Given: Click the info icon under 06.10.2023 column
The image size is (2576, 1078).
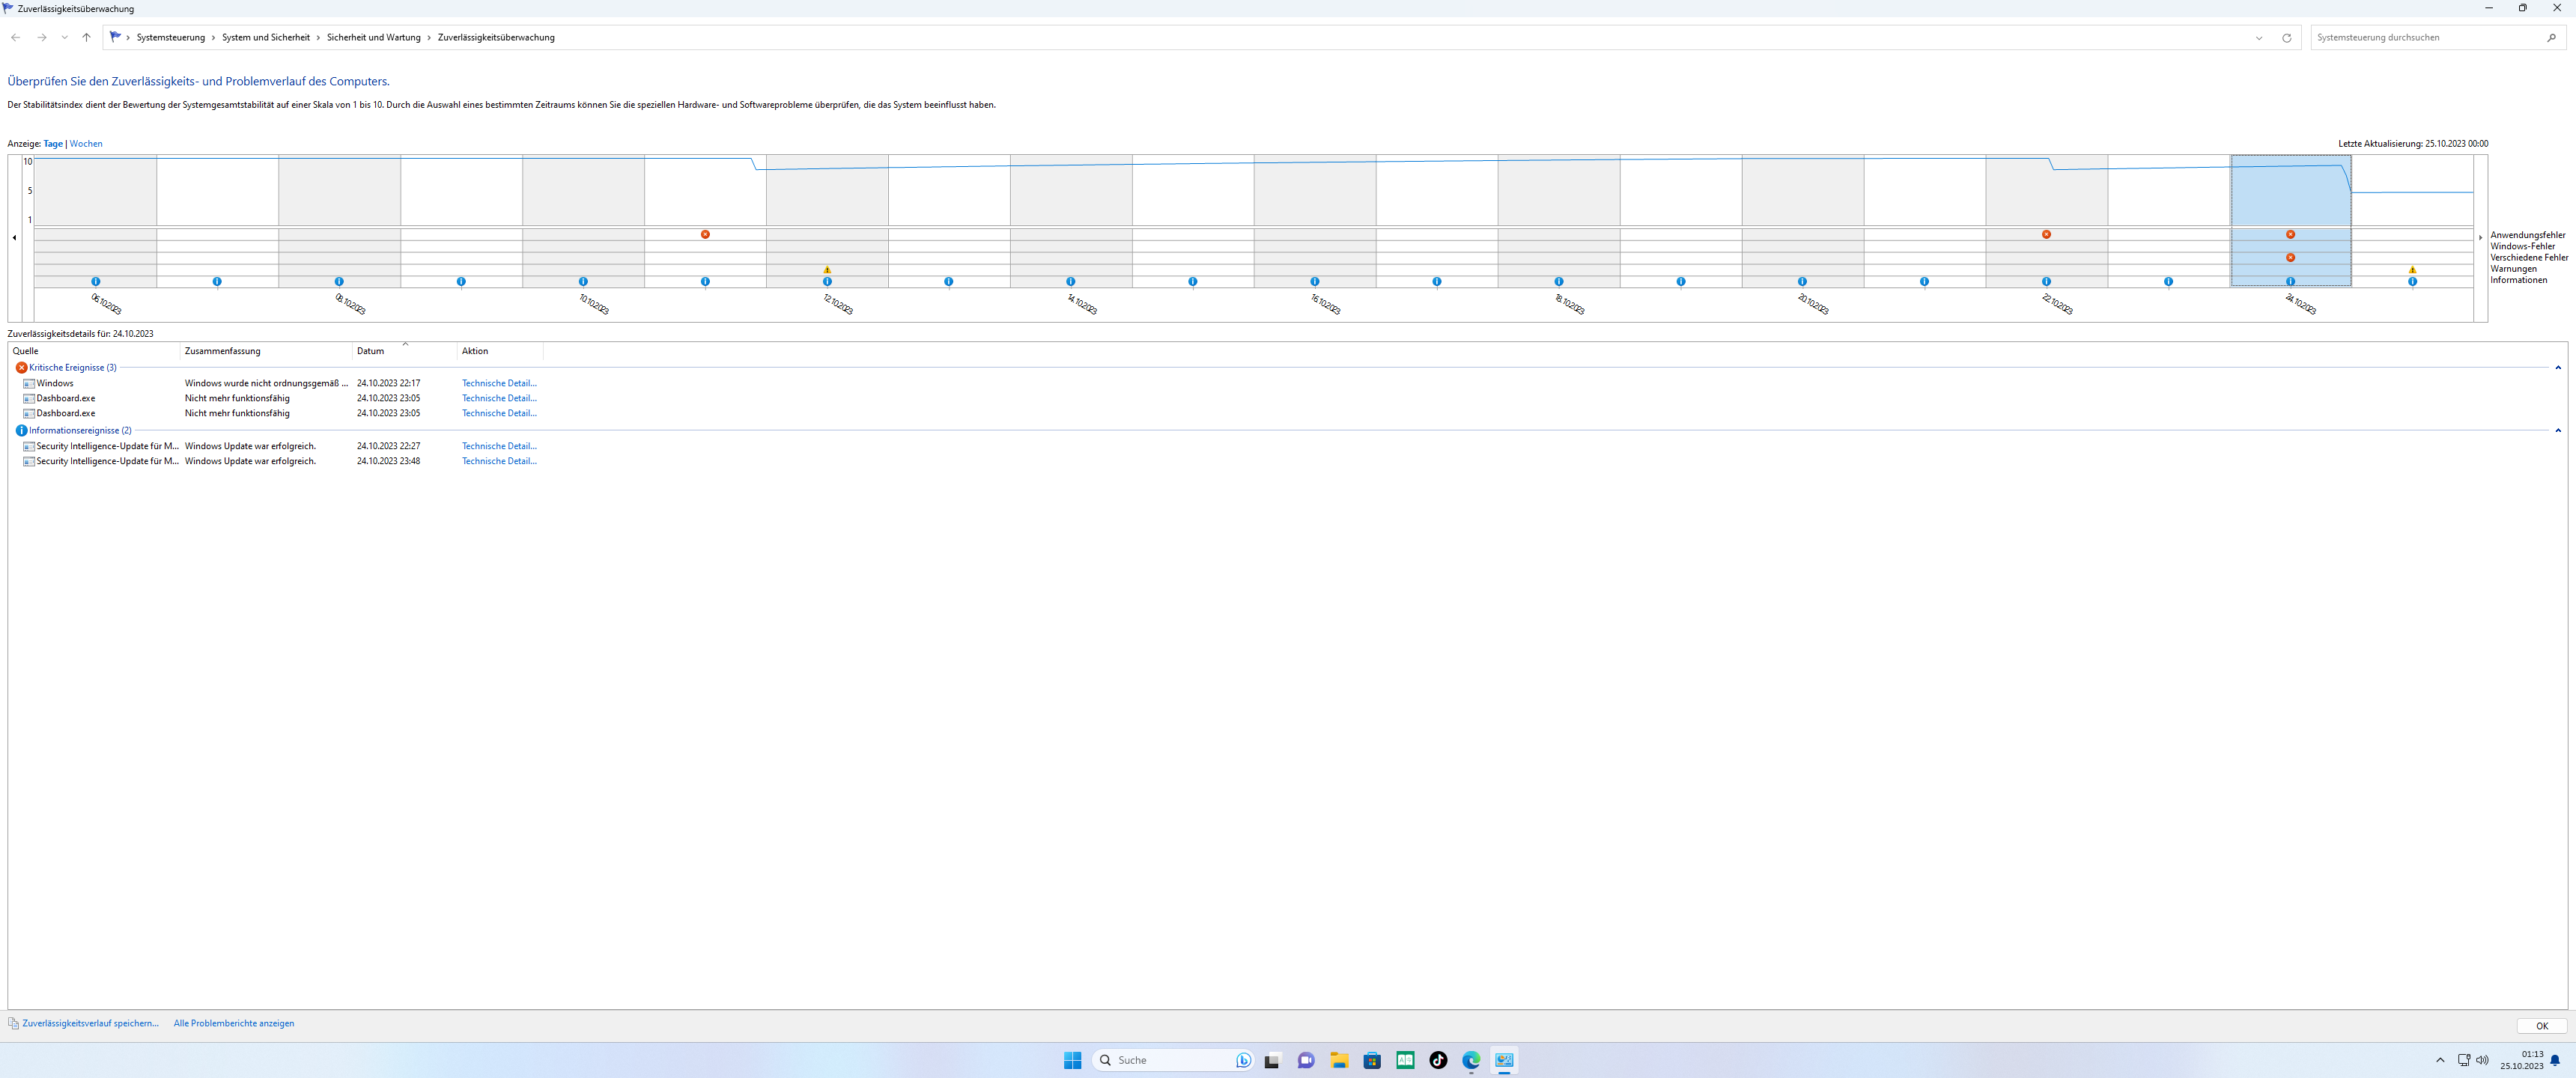Looking at the screenshot, I should click(x=96, y=282).
